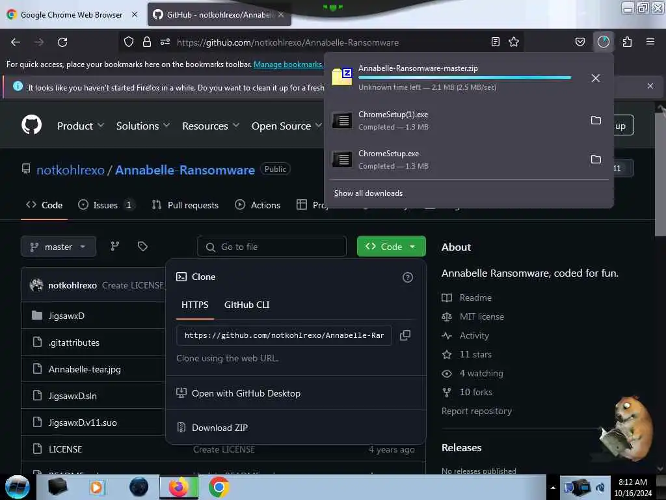
Task: View tags using the tag icon
Action: [142, 246]
